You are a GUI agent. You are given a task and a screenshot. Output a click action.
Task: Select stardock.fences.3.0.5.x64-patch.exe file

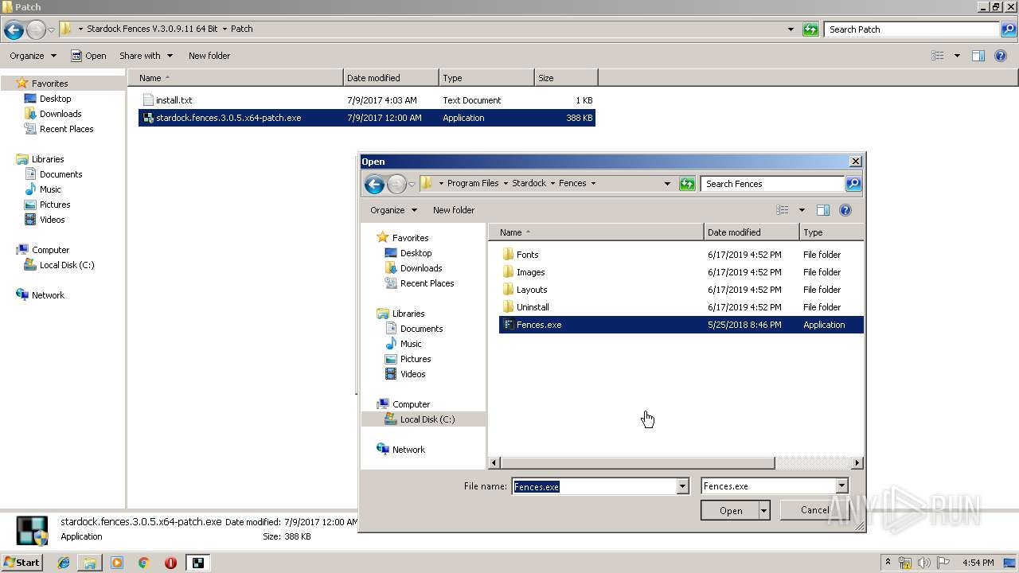coord(367,118)
